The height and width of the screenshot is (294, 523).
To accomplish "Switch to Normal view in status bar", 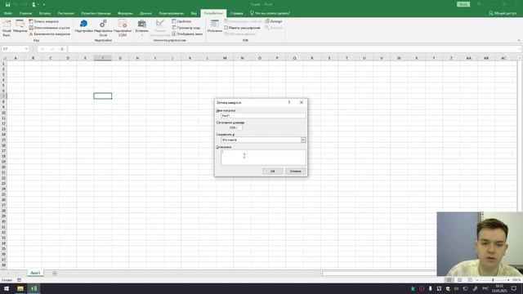I will 449,280.
